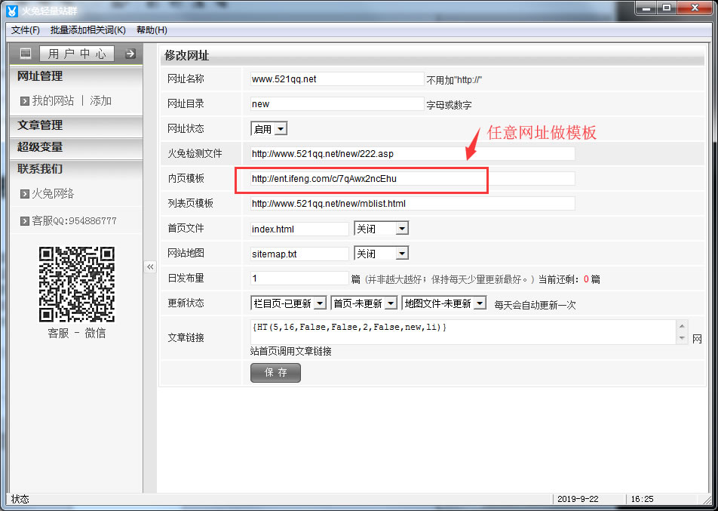Expand the 文章管理 section
The height and width of the screenshot is (511, 718).
[x=40, y=125]
